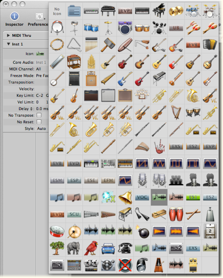This screenshot has width=223, height=278.
Task: Expand the MIDI Thru section
Action: [x=8, y=35]
